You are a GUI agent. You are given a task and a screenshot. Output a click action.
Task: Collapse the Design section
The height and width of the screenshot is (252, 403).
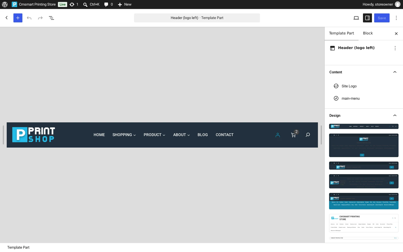[364, 115]
